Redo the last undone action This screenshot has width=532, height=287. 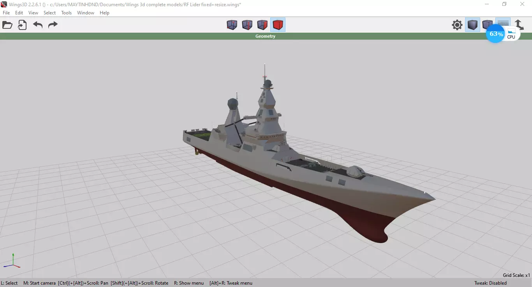pos(53,25)
